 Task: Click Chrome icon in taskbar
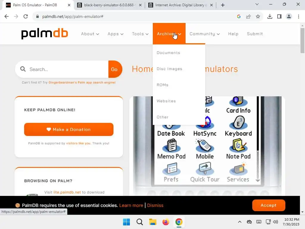[x=179, y=222]
